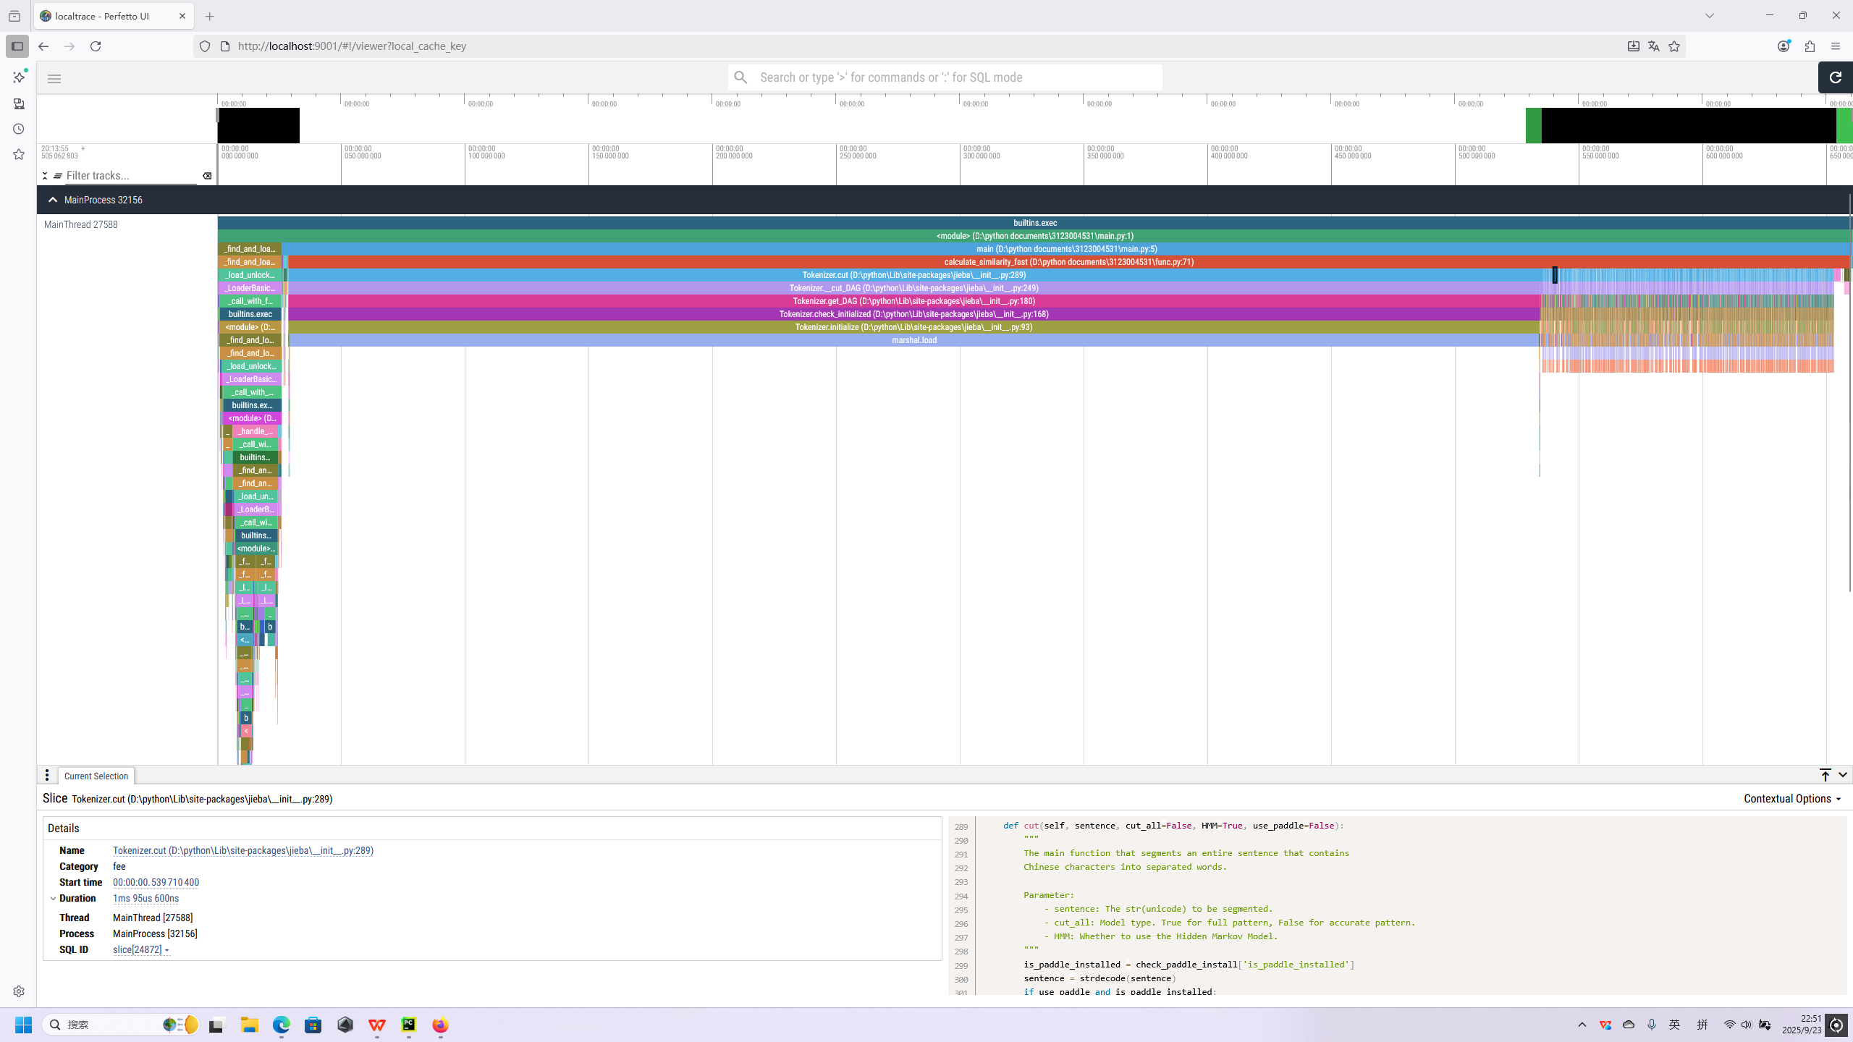The width and height of the screenshot is (1853, 1042).
Task: Click the Filter tracks input field
Action: point(130,176)
